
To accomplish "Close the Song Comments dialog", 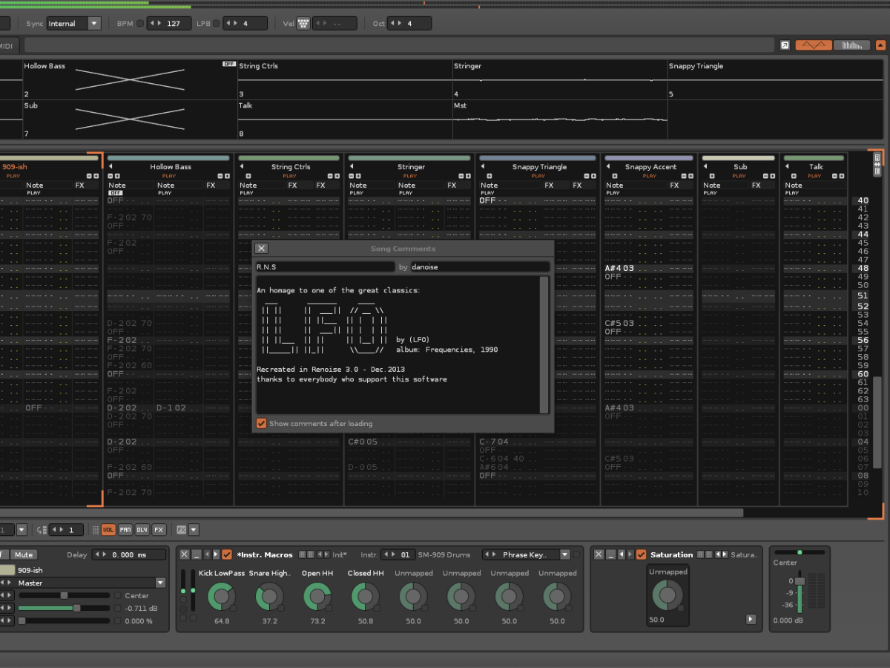I will 262,249.
